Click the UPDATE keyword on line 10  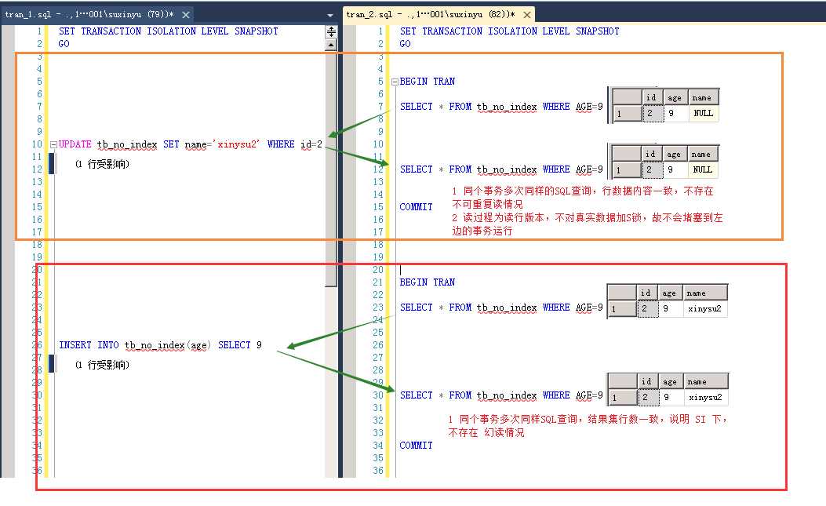[x=75, y=144]
